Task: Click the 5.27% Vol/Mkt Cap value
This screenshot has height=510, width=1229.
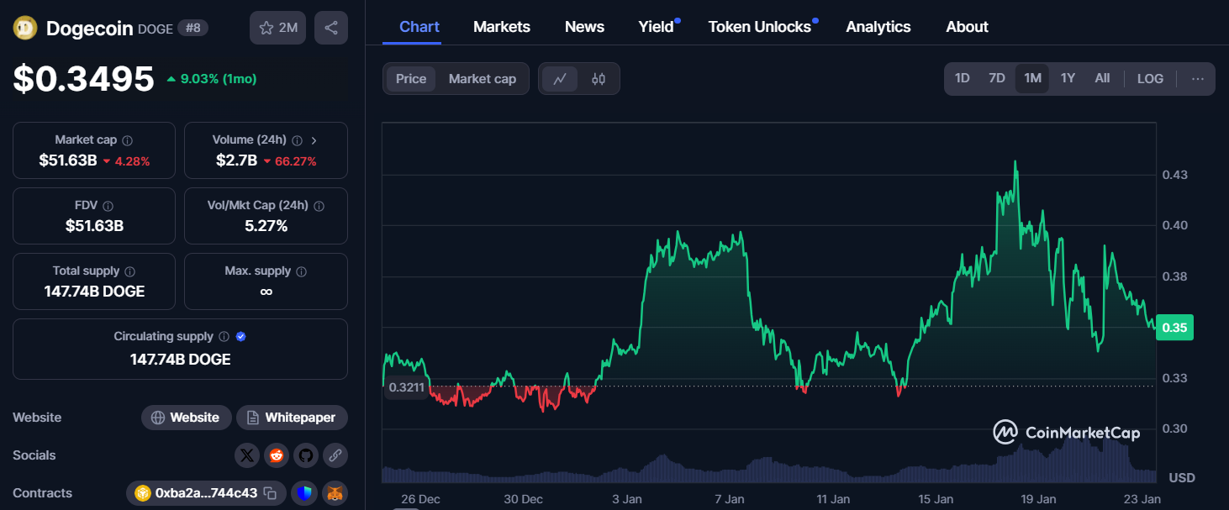Action: tap(266, 226)
